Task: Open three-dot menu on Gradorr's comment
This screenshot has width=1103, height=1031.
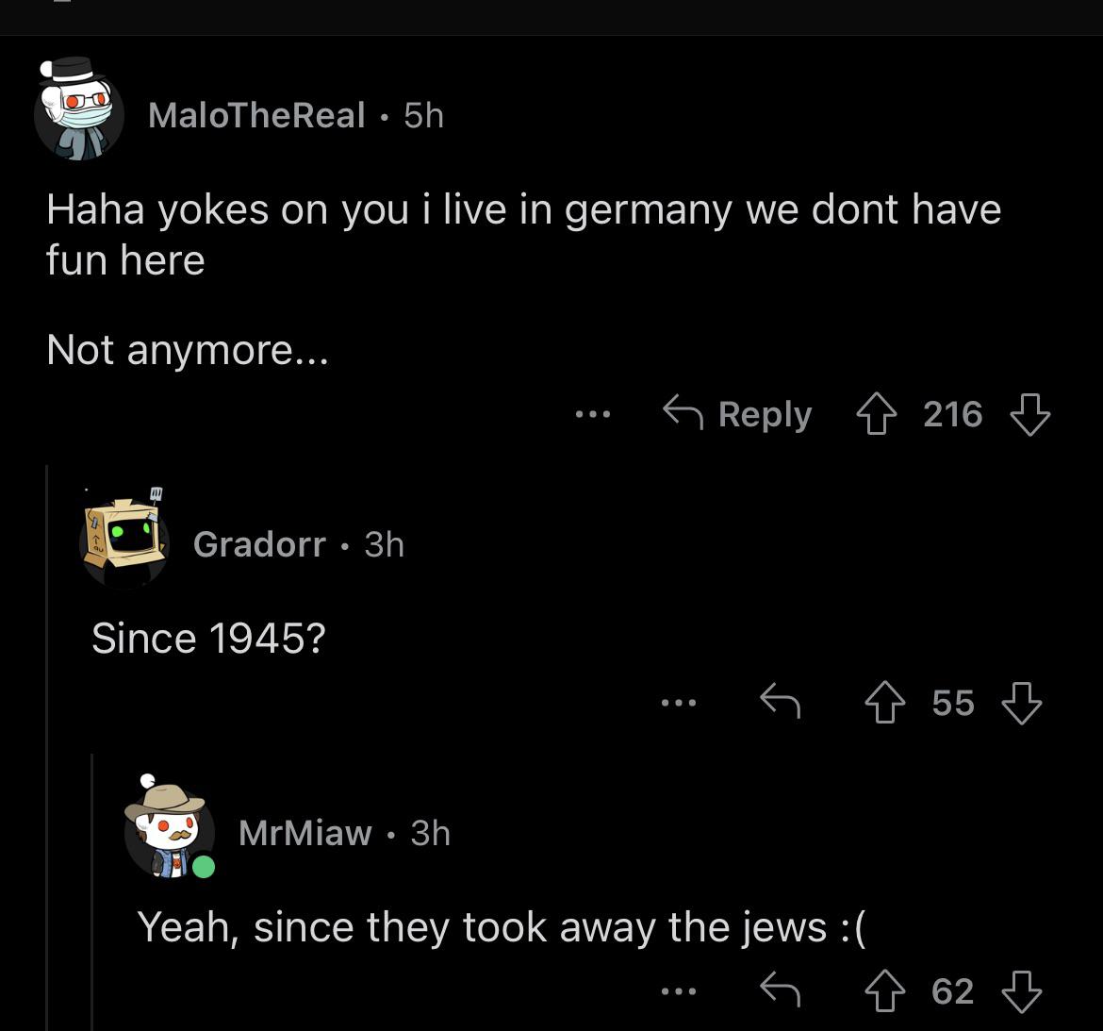Action: [x=679, y=703]
